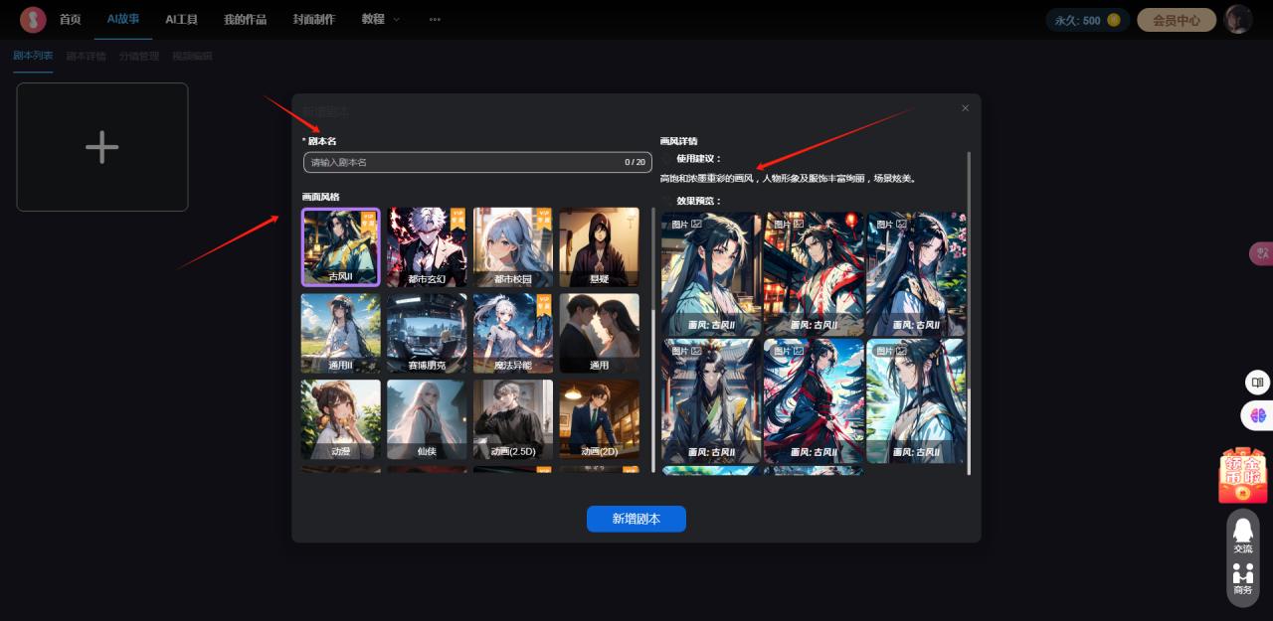Select the 赛博朋克 art style thumbnail

pos(427,333)
